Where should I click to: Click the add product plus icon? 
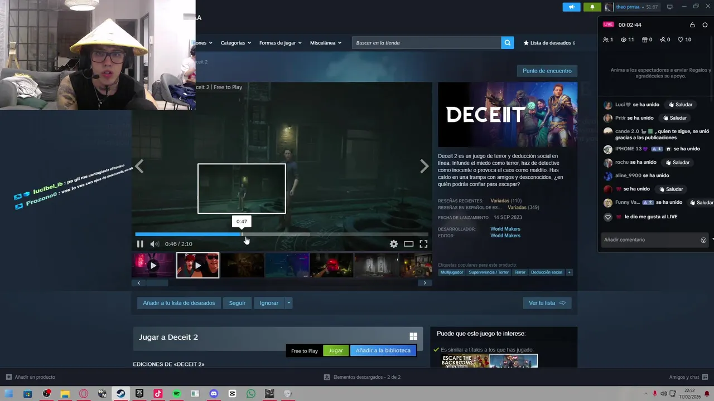(8, 377)
